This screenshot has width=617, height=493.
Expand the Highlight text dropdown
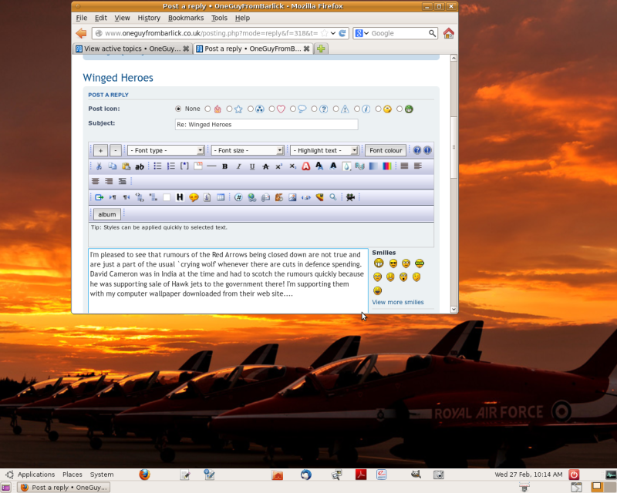325,150
